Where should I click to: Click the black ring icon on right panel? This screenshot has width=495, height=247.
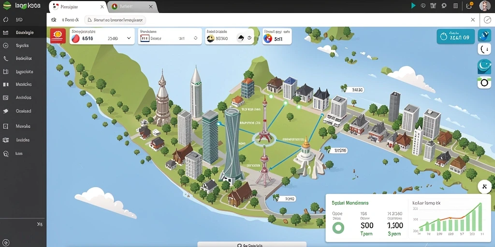tap(484, 83)
